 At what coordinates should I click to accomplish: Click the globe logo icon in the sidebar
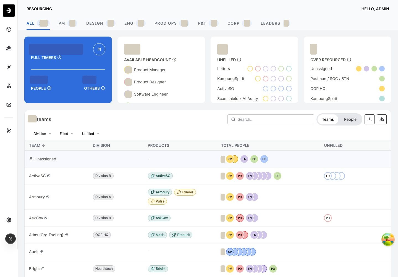point(9,11)
